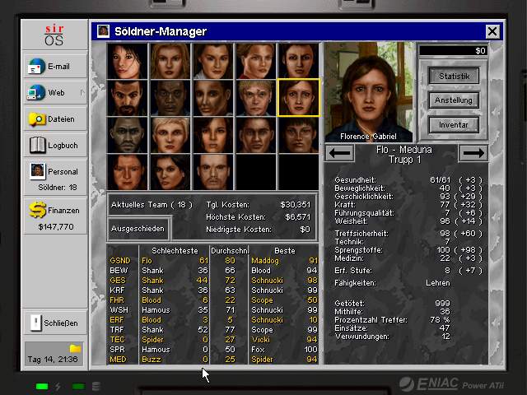Click the green power LED indicator

point(42,386)
